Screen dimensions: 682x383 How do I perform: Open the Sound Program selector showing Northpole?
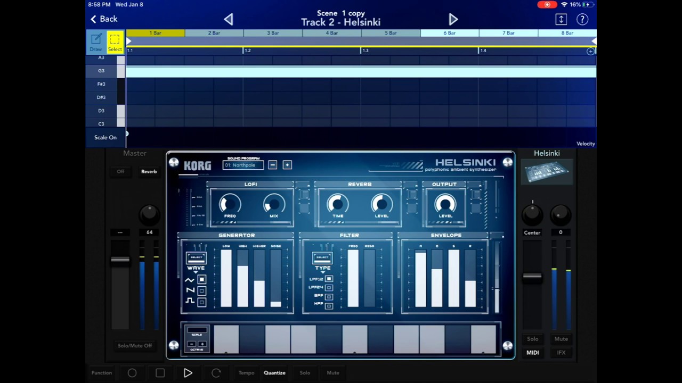click(x=243, y=165)
